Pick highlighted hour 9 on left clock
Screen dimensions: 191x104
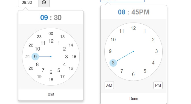(x=35, y=57)
